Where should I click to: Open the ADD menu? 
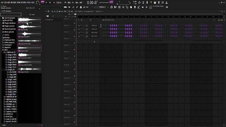coord(8,2)
